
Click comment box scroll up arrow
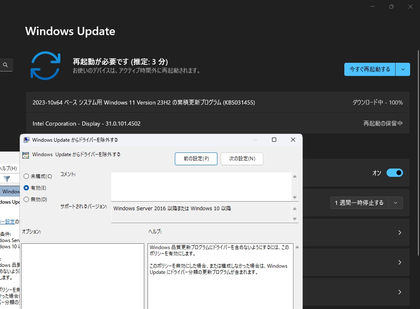point(295,176)
